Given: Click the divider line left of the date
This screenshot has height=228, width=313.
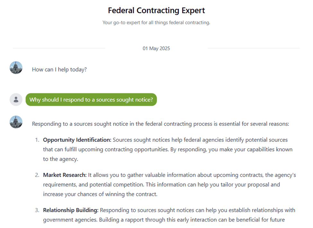Looking at the screenshot, I should pyautogui.click(x=59, y=48).
